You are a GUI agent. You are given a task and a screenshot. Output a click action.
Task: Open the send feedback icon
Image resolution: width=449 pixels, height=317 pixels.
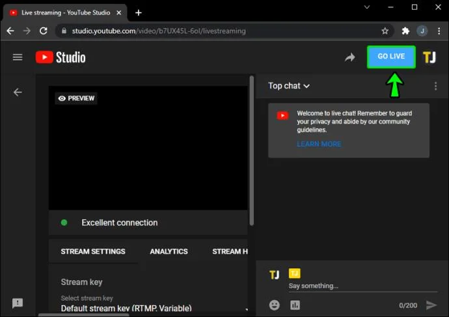[18, 303]
